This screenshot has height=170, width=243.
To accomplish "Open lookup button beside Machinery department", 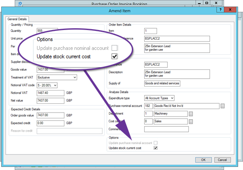I will point(191,114).
